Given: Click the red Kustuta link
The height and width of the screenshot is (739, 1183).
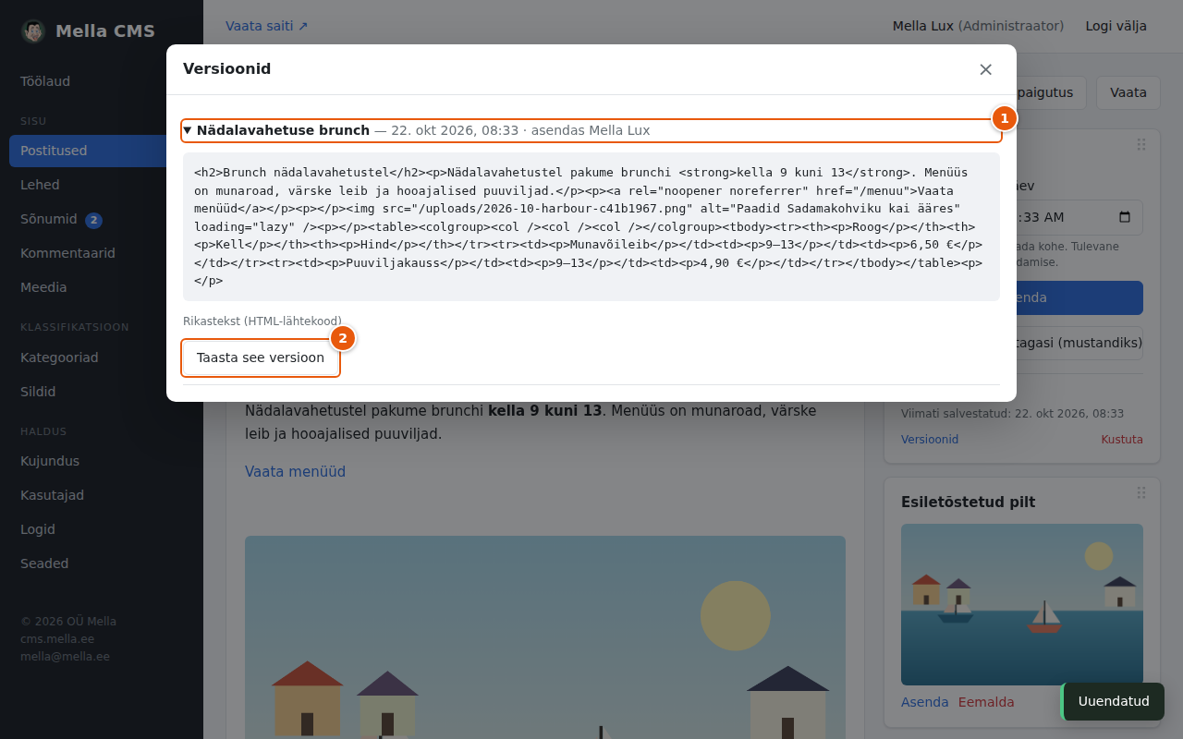Looking at the screenshot, I should pos(1122,440).
